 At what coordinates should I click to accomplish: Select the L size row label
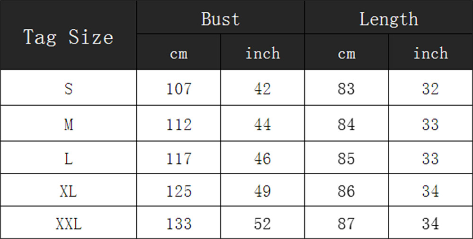pyautogui.click(x=69, y=157)
